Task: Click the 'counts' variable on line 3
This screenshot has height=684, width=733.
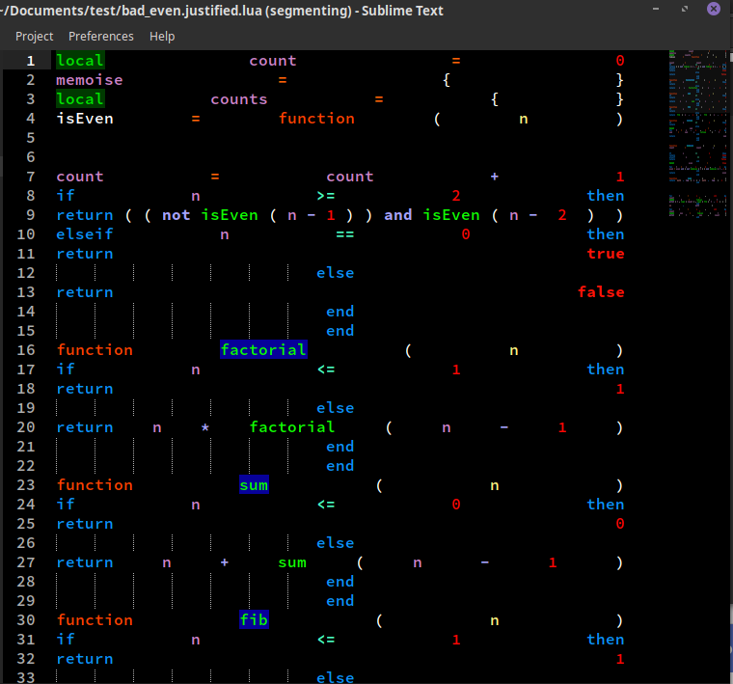Action: click(239, 99)
